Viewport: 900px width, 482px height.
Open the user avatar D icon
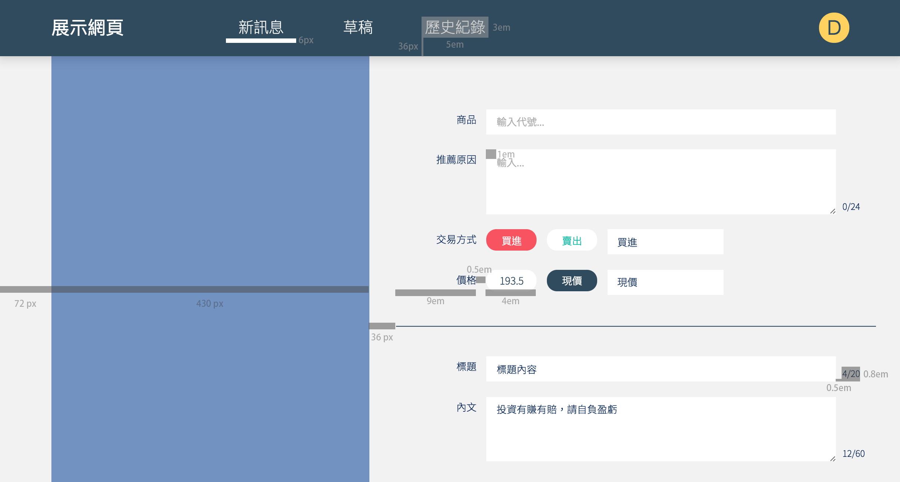click(834, 28)
